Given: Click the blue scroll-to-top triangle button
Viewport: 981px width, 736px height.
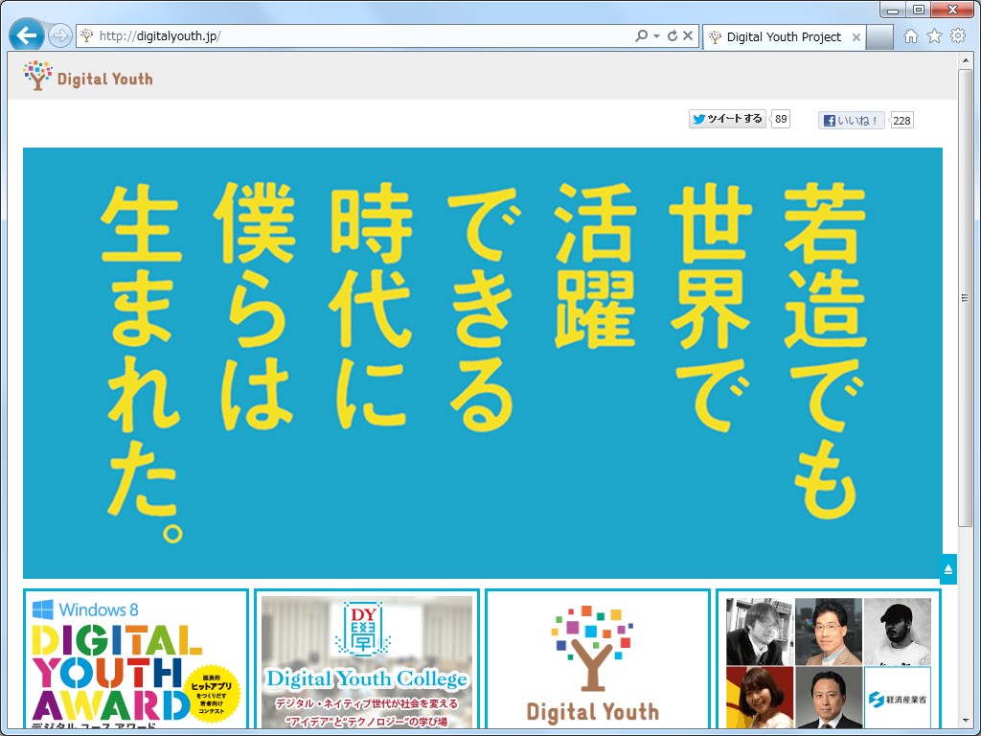Looking at the screenshot, I should (948, 568).
